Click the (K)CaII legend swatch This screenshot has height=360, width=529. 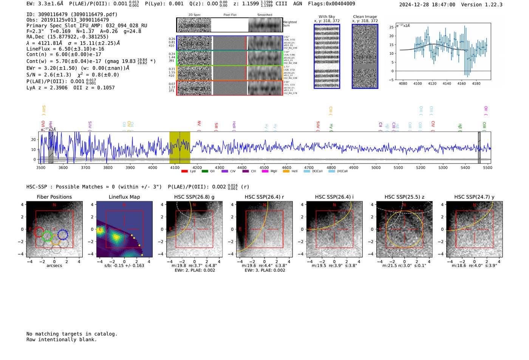click(x=307, y=171)
